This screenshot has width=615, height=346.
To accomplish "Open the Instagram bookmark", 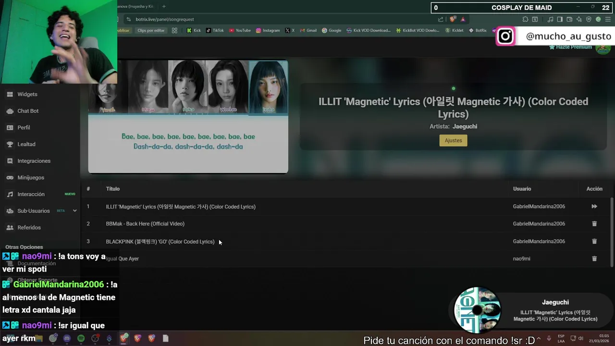I will pos(268,30).
